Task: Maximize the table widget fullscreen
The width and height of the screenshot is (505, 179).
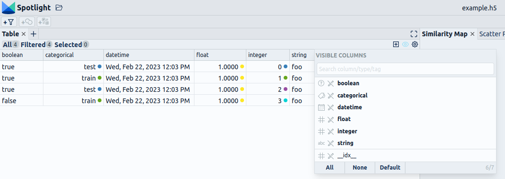Action: [414, 34]
